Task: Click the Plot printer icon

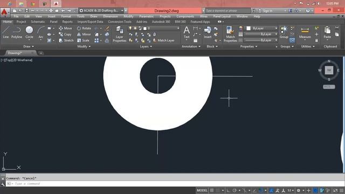Action: 51,11
